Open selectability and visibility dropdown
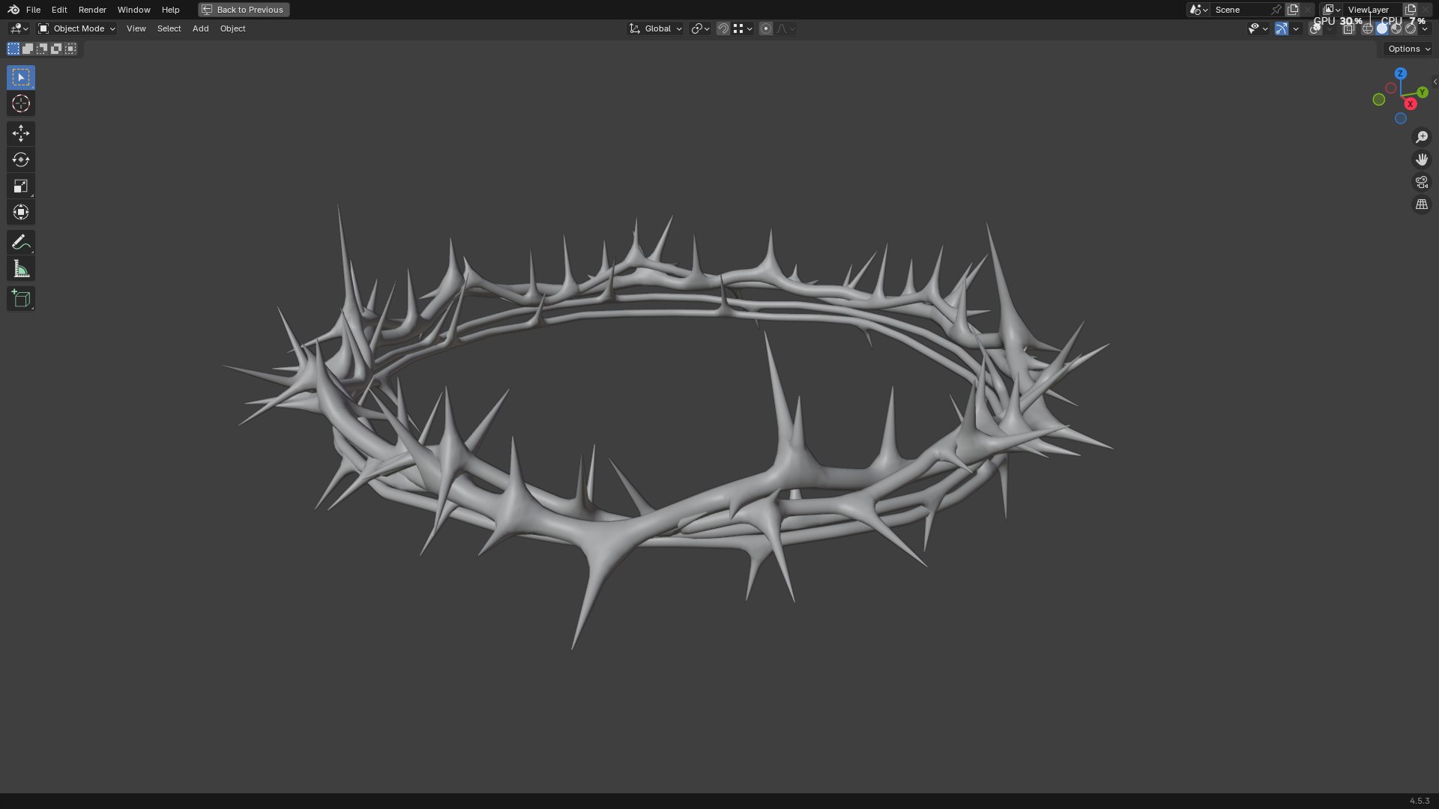Image resolution: width=1439 pixels, height=809 pixels. pyautogui.click(x=1258, y=28)
